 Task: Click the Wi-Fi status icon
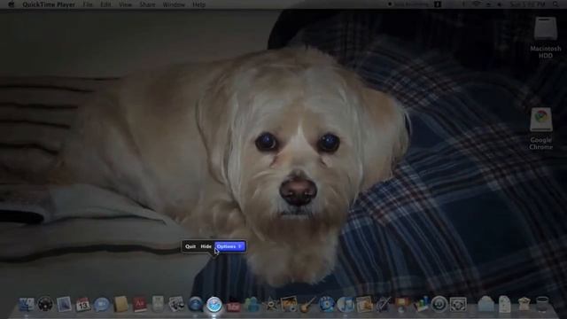point(477,4)
